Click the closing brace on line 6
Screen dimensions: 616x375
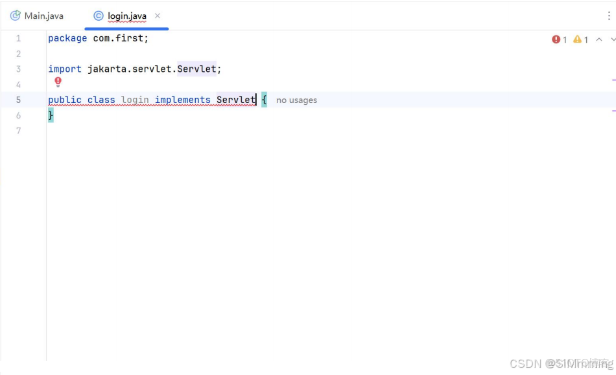51,115
